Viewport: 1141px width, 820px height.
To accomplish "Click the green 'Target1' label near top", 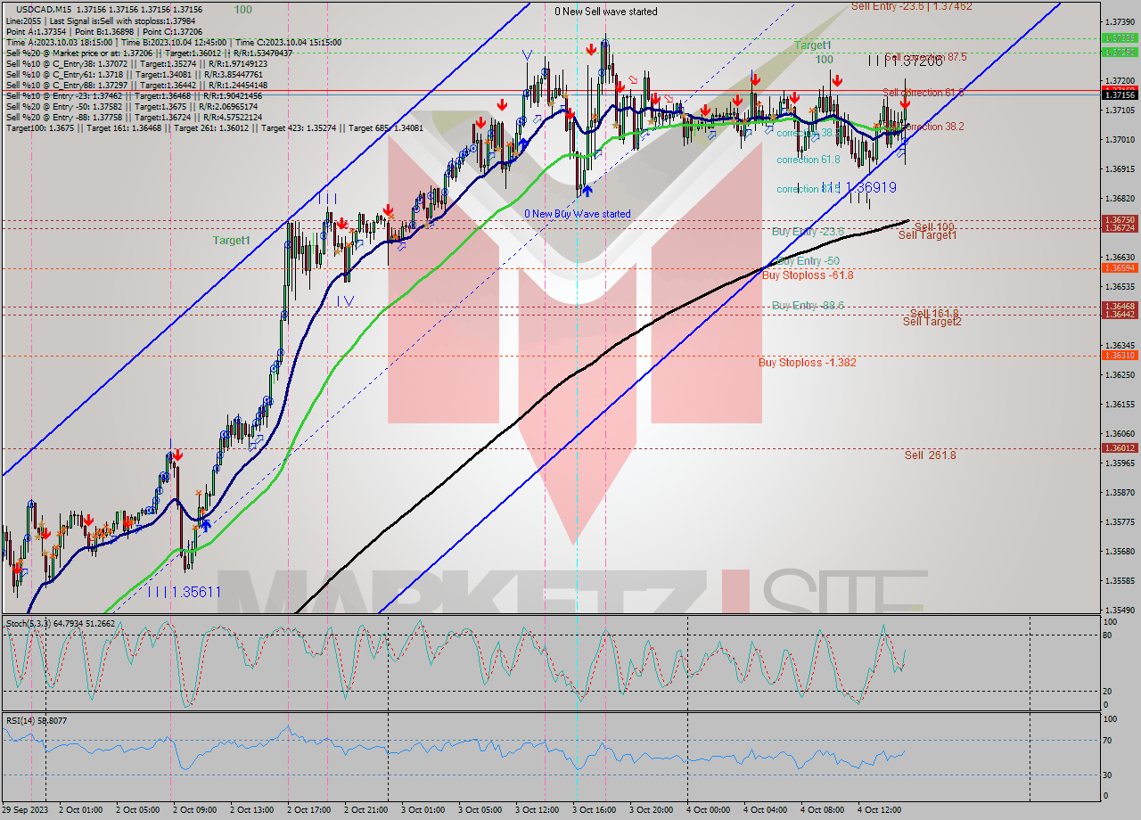I will (x=813, y=45).
